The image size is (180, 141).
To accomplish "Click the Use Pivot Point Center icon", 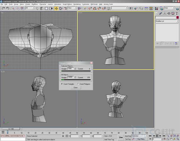I will (80, 8).
